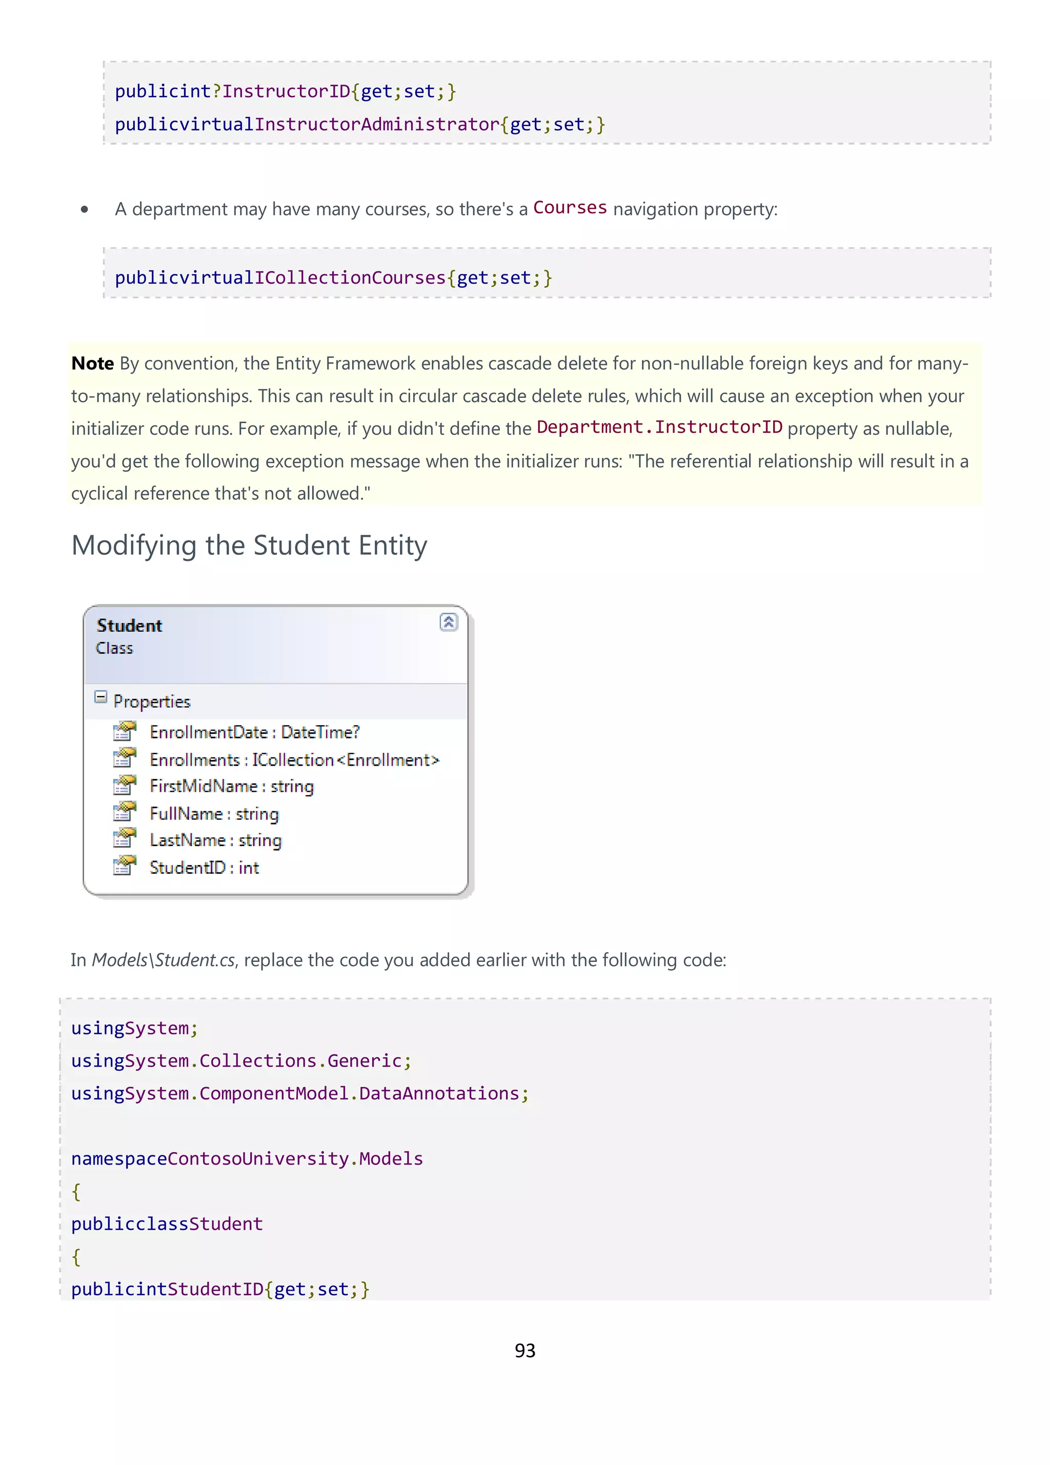Click the 'Courses' inline code word
Viewport: 1050px width, 1465px height.
[x=570, y=207]
